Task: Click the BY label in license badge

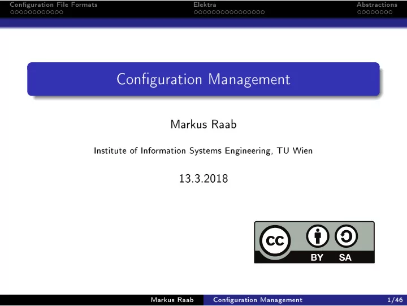Action: pos(317,257)
